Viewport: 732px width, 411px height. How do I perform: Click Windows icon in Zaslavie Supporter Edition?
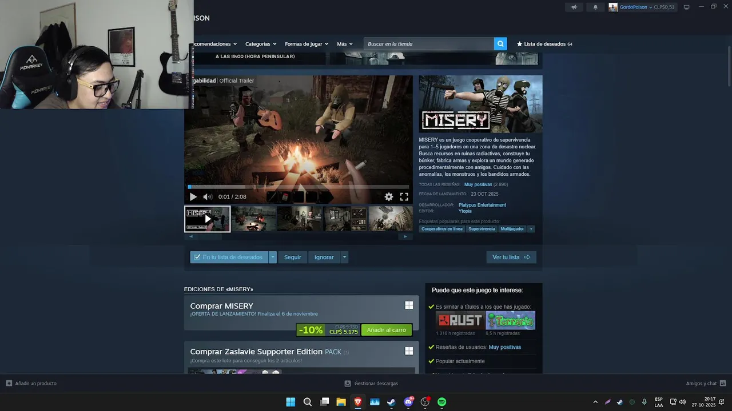click(409, 350)
